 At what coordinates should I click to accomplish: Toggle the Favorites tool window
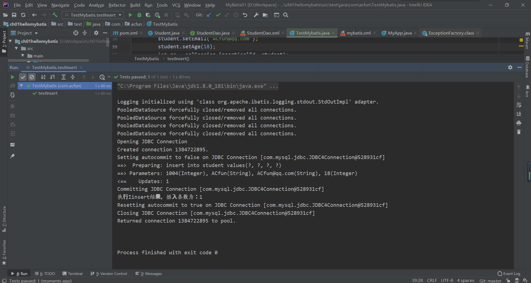(x=4, y=252)
